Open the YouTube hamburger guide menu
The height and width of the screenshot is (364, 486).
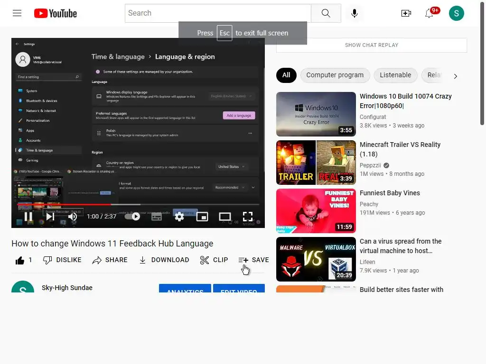[17, 13]
